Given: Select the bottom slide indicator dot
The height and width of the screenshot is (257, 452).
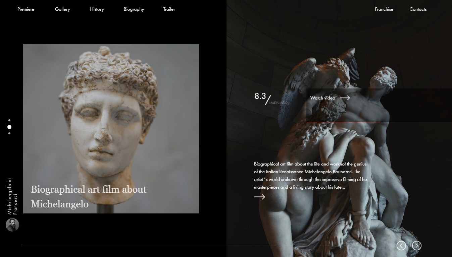Looking at the screenshot, I should point(9,133).
